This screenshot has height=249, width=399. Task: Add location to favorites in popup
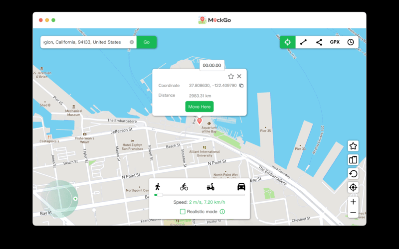click(x=231, y=76)
